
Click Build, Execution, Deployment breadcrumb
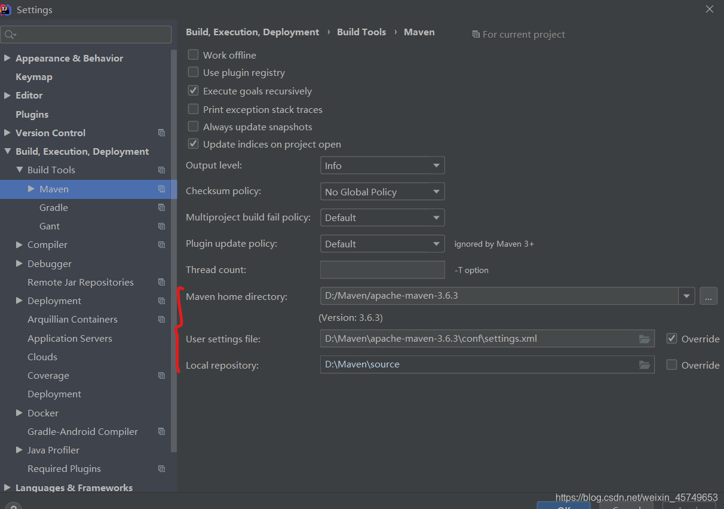pyautogui.click(x=253, y=32)
